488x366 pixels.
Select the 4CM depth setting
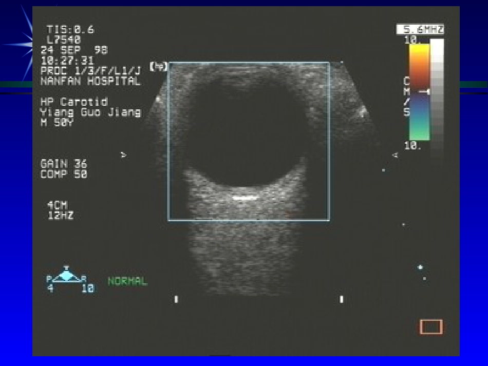tap(57, 205)
